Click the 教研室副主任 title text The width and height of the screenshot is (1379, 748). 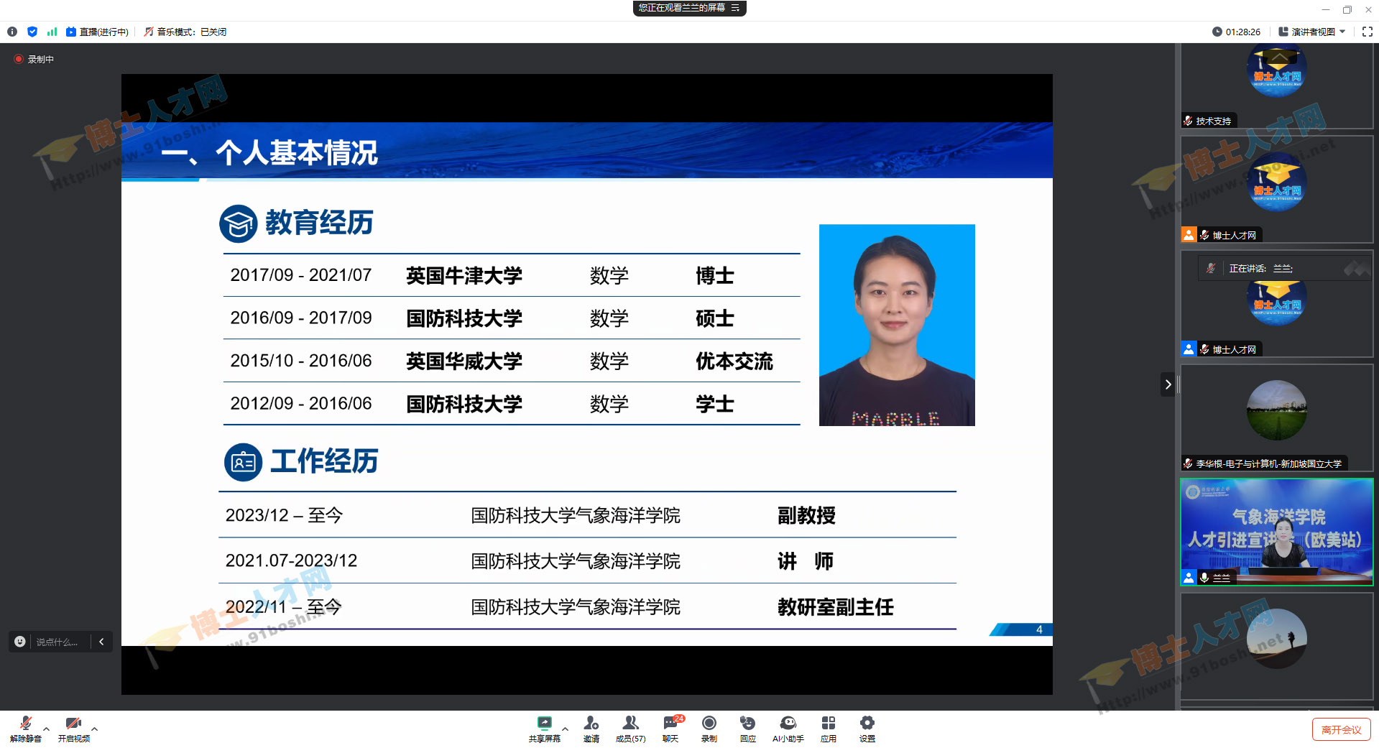836,607
